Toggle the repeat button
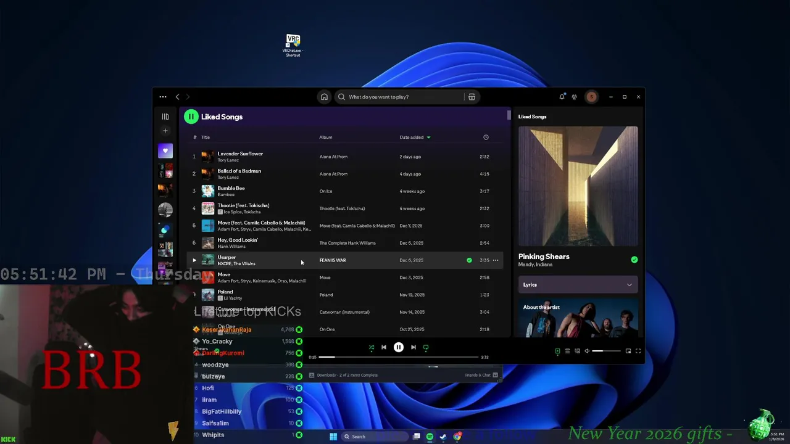The height and width of the screenshot is (444, 790). (426, 348)
